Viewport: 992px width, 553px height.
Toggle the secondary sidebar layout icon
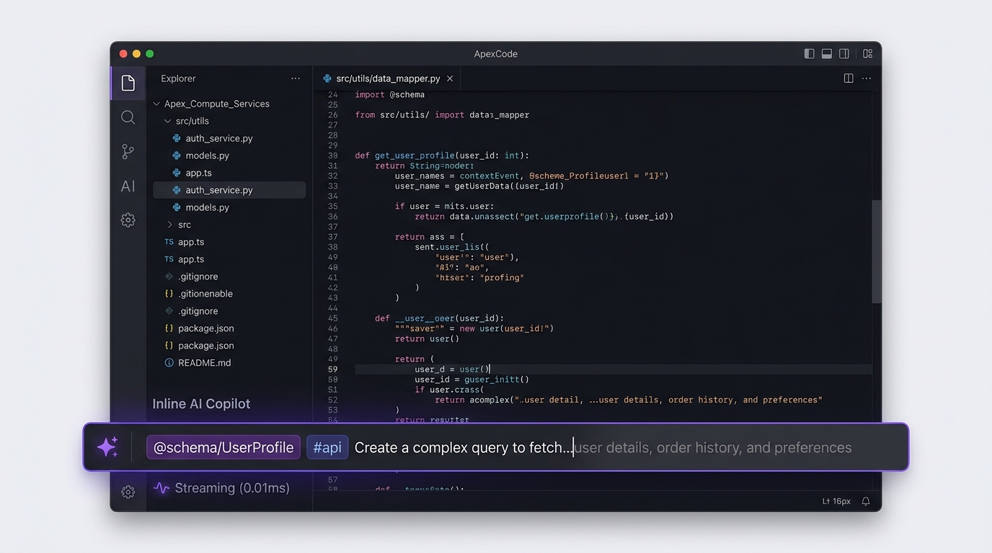[x=844, y=53]
